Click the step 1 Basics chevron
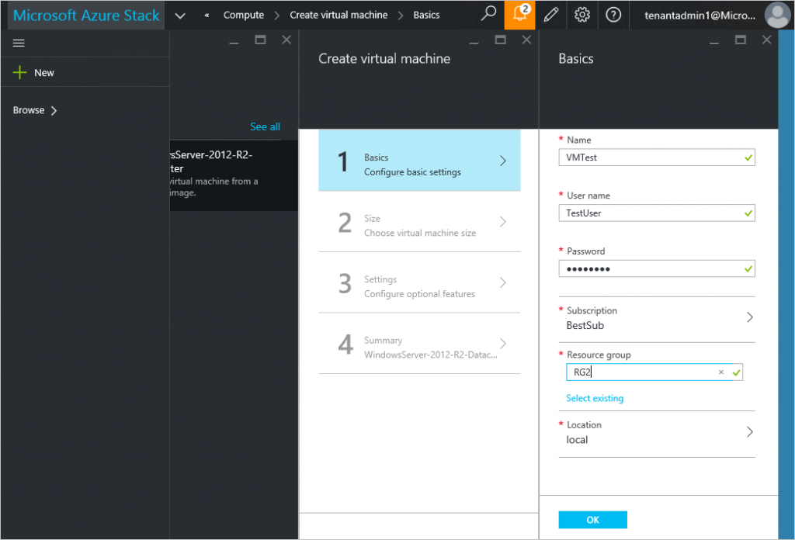Image resolution: width=795 pixels, height=540 pixels. (503, 161)
